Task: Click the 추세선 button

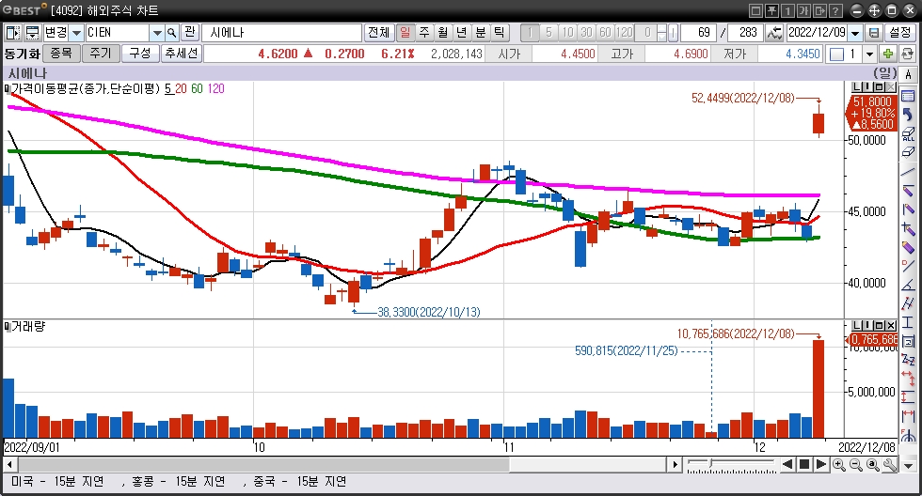Action: [x=181, y=54]
